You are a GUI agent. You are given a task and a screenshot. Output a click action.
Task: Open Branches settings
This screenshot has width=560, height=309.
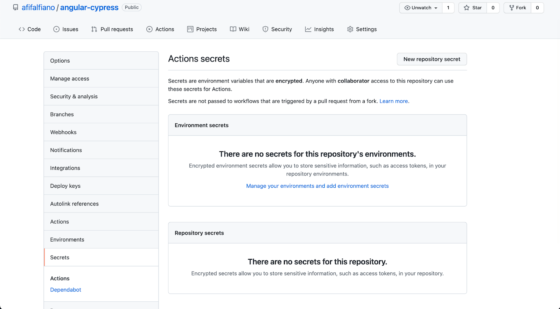(x=101, y=114)
